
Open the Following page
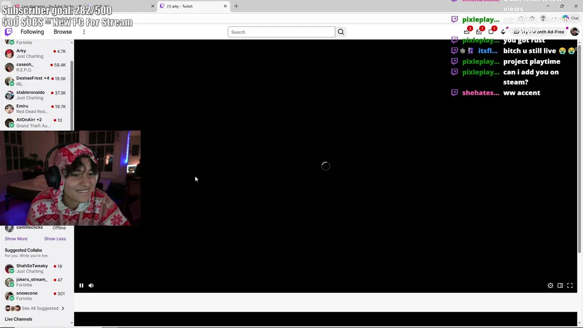coord(32,32)
